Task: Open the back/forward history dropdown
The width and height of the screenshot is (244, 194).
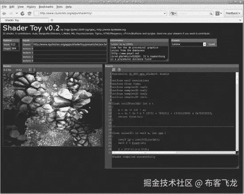Action: click(17, 13)
